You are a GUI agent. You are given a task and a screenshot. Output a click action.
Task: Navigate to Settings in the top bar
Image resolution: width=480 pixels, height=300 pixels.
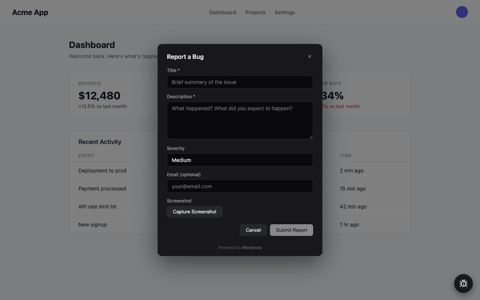(x=285, y=12)
